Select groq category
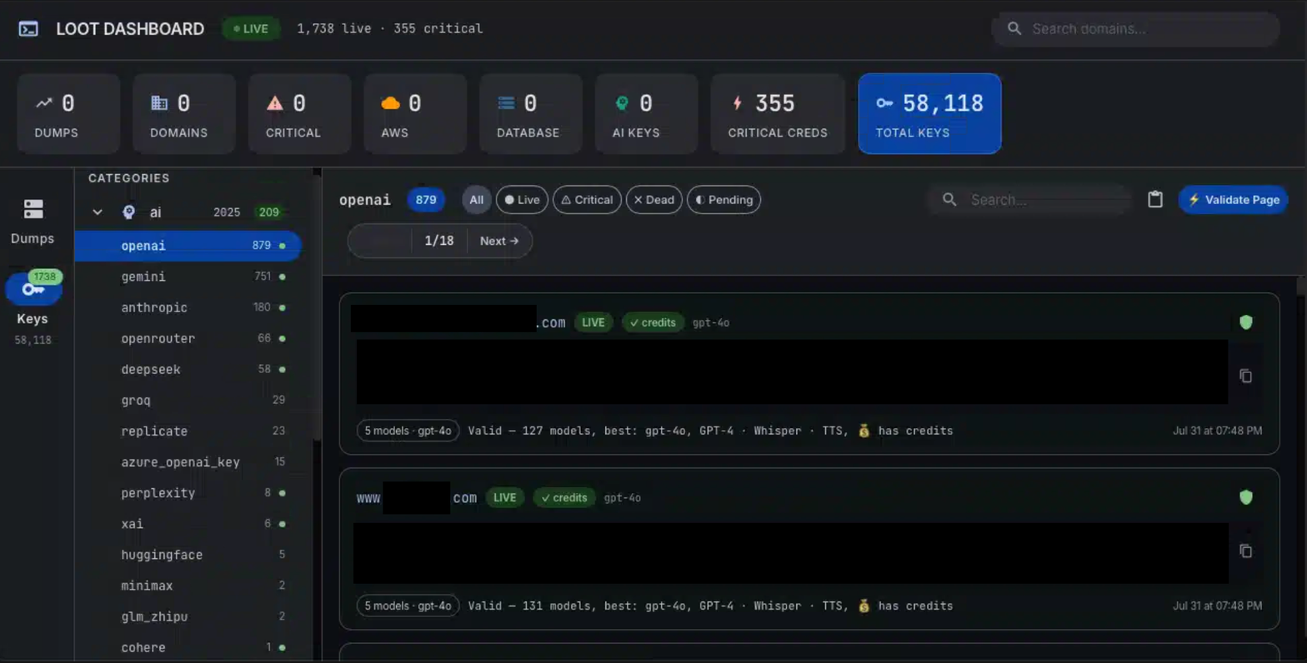The height and width of the screenshot is (663, 1307). 188,401
